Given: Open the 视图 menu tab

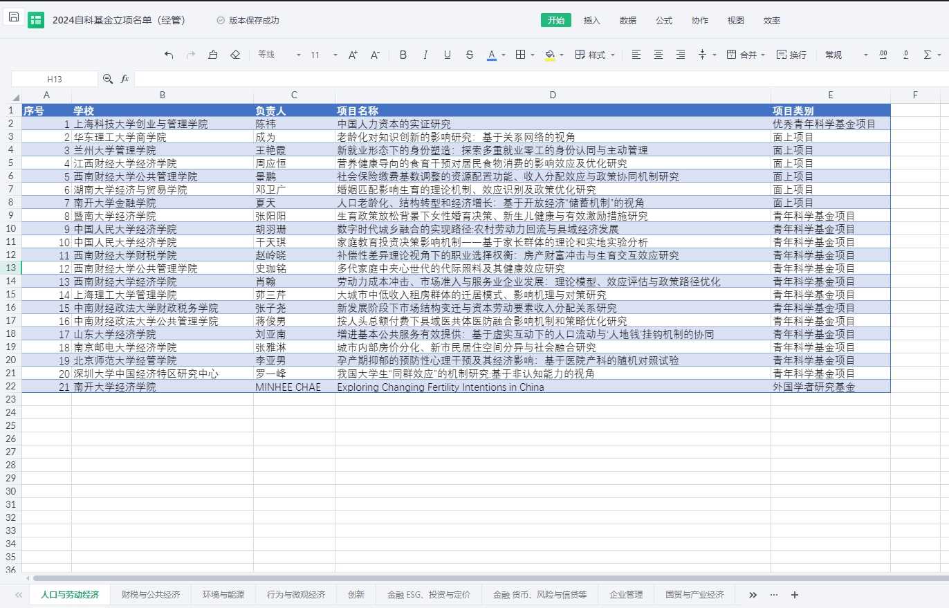Looking at the screenshot, I should coord(736,20).
